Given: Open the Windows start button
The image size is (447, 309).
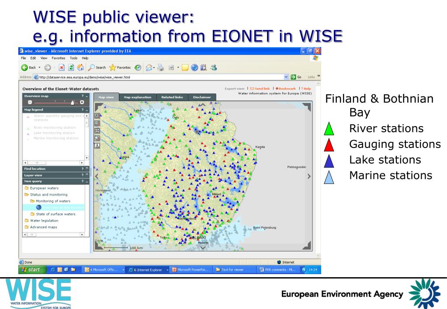Looking at the screenshot, I should pos(32,270).
